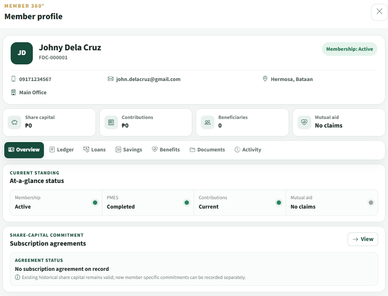Click the envelope icon beside the email

(x=110, y=79)
